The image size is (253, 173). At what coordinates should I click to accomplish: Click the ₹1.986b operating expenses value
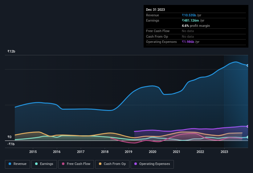188,42
